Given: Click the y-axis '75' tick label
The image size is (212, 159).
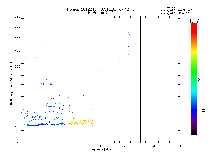Looking at the screenshot, I should pyautogui.click(x=19, y=142).
